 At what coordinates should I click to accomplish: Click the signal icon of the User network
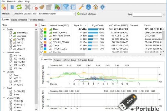pyautogui.click(x=51, y=29)
